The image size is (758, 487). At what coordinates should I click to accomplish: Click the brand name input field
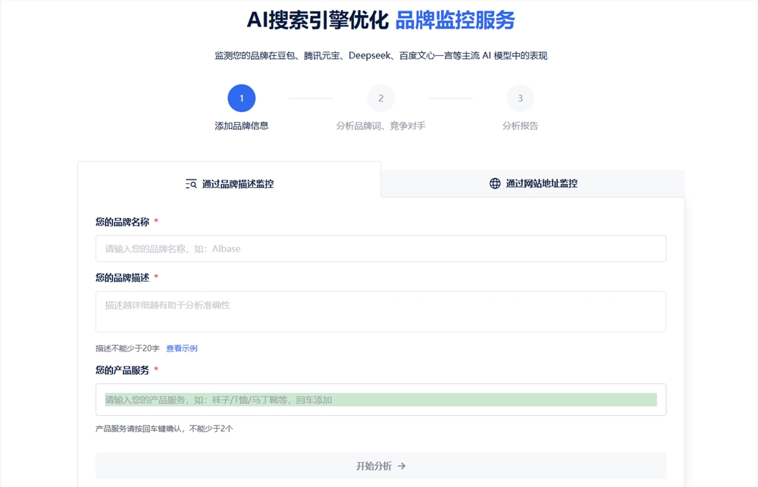pyautogui.click(x=381, y=248)
